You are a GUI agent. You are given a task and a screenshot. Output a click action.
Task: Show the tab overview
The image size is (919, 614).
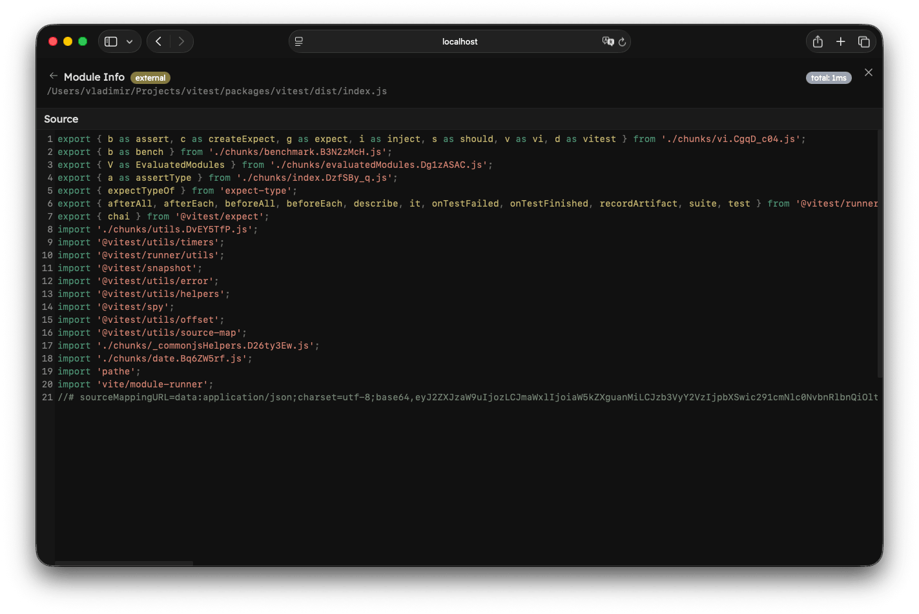pos(863,41)
